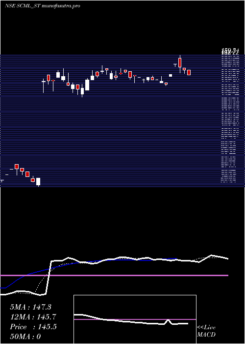Screen dimensions: 245x344
Task: Click the topmost price axis label 150.54
Action: point(230,51)
